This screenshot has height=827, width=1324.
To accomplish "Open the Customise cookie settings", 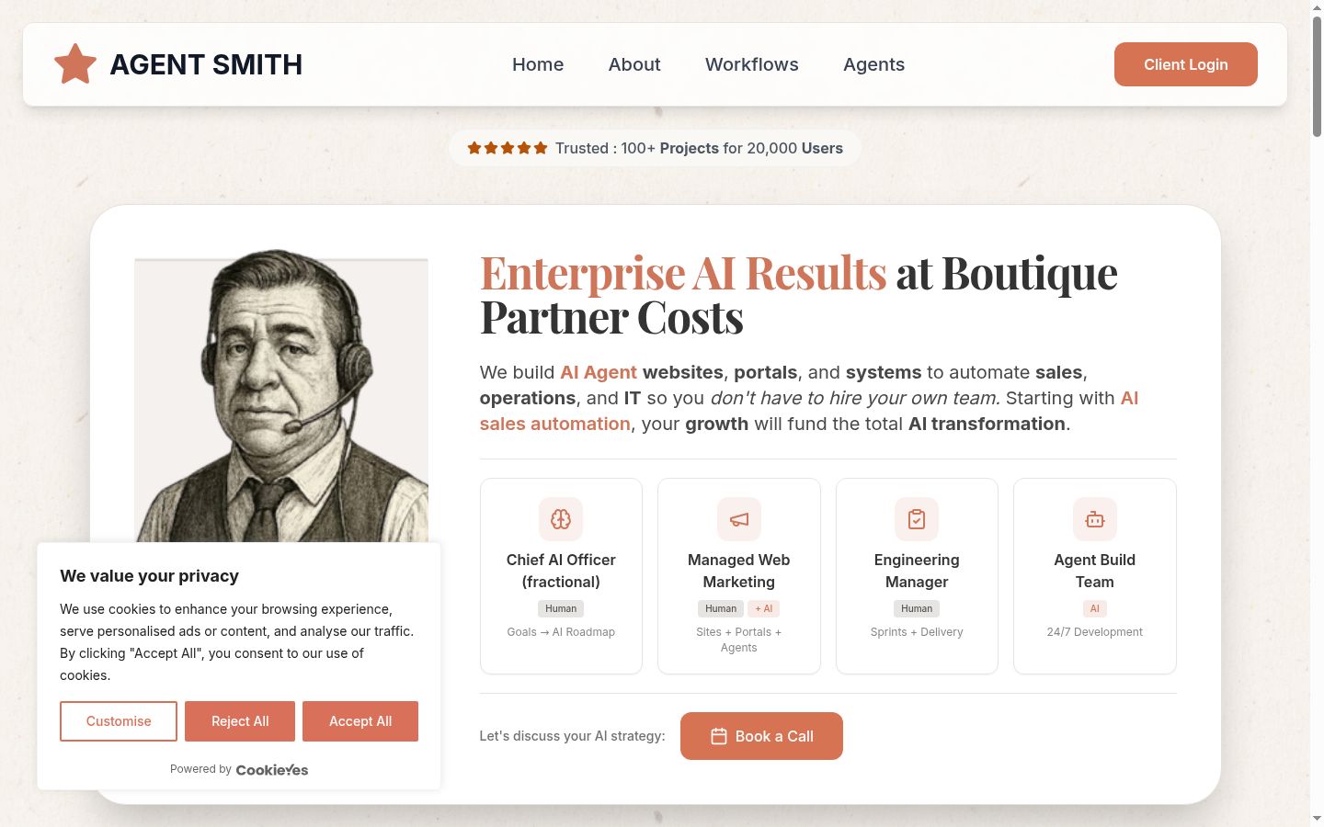I will 119,721.
